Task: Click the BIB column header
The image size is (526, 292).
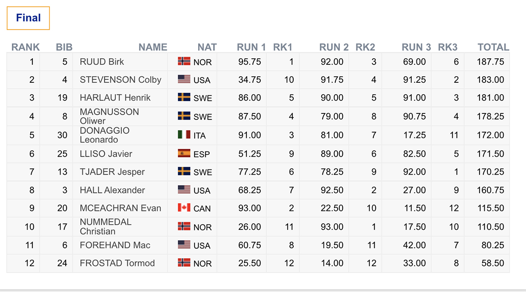Action: [x=64, y=47]
